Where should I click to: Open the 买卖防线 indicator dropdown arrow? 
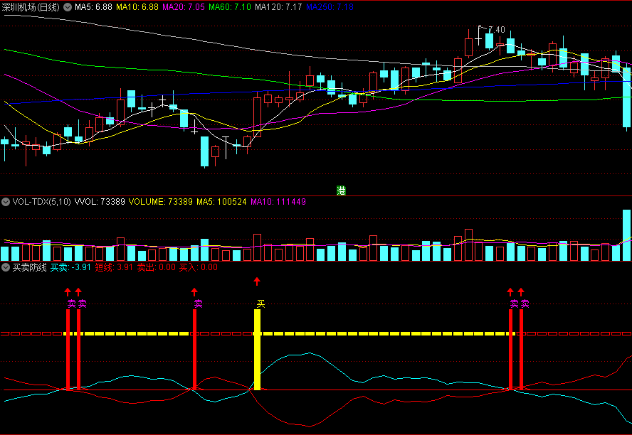6,267
